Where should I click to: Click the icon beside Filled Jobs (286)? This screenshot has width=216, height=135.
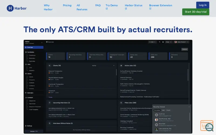121,103
